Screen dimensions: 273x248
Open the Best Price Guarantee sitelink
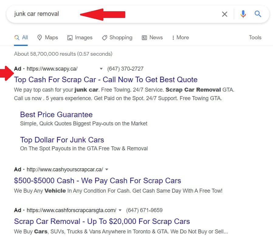pos(56,115)
